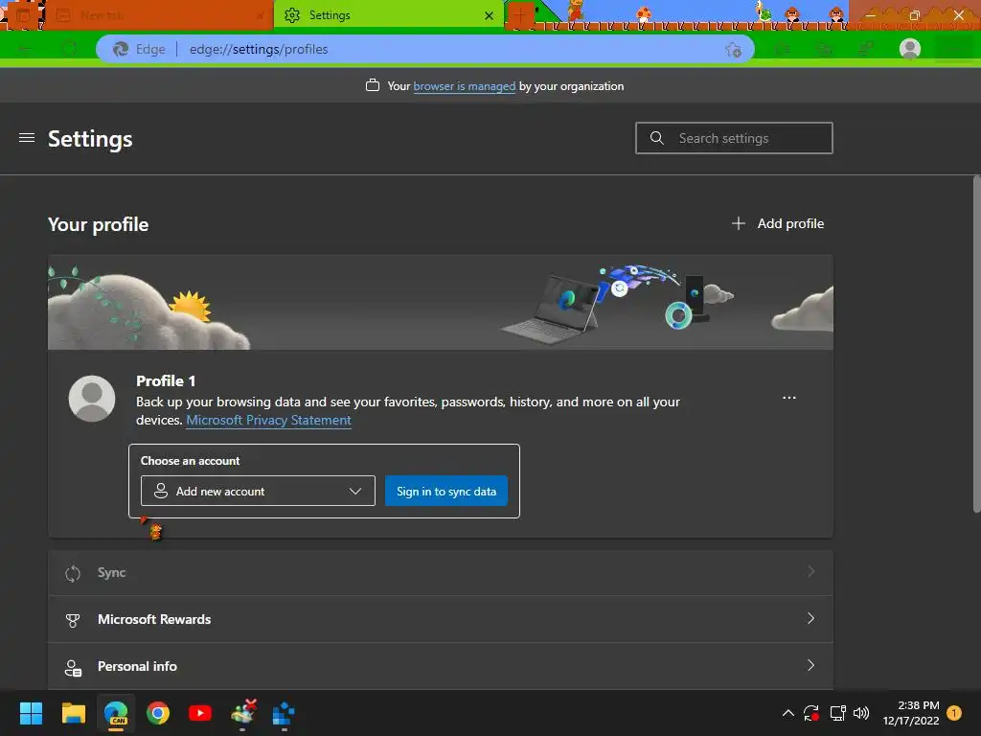Open Profile 1 more options ellipsis
981x736 pixels.
789,398
